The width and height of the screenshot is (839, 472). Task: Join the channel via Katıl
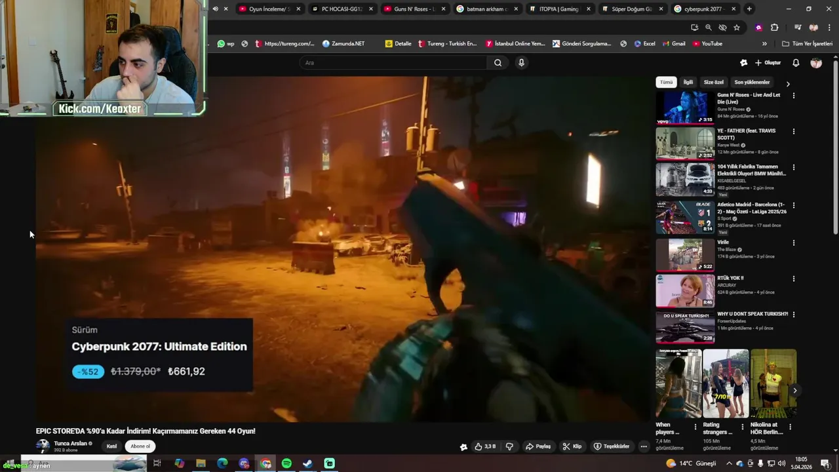[112, 446]
